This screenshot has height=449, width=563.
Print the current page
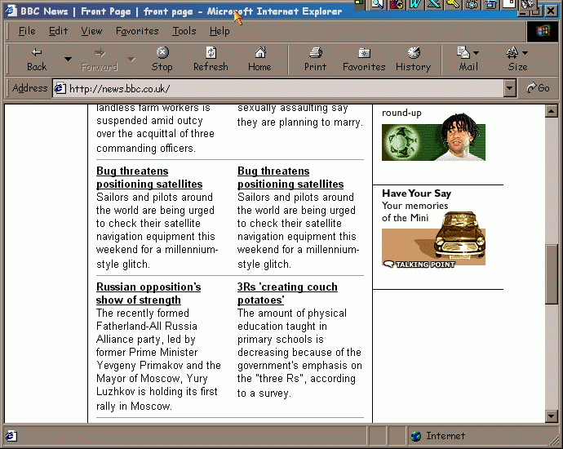pos(315,60)
